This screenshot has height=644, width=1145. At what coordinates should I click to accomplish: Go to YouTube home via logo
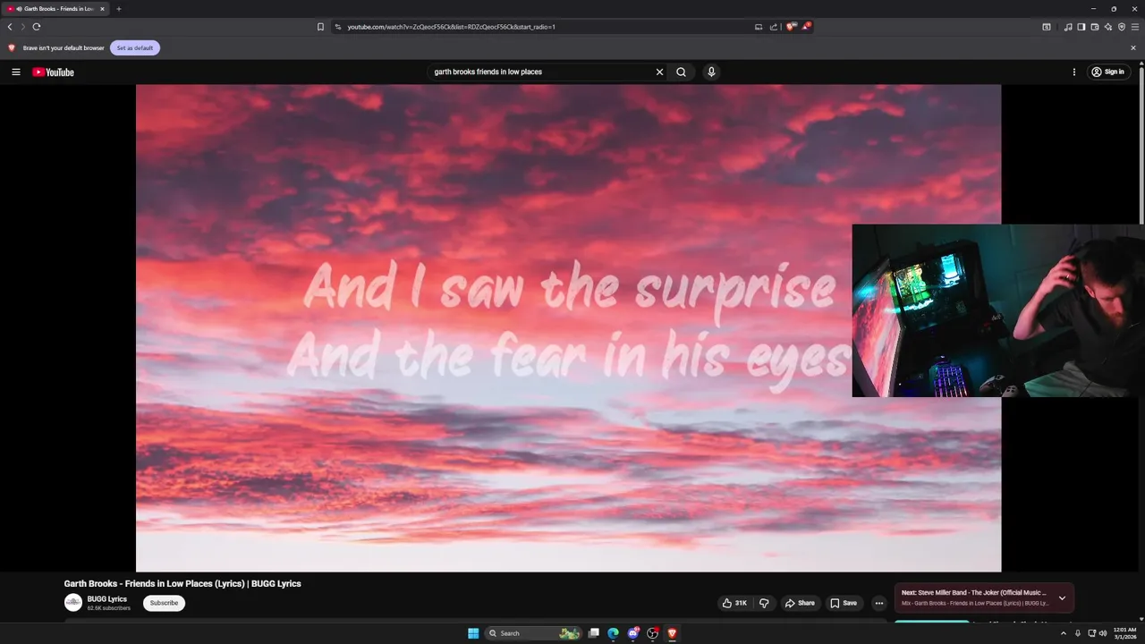tap(53, 72)
